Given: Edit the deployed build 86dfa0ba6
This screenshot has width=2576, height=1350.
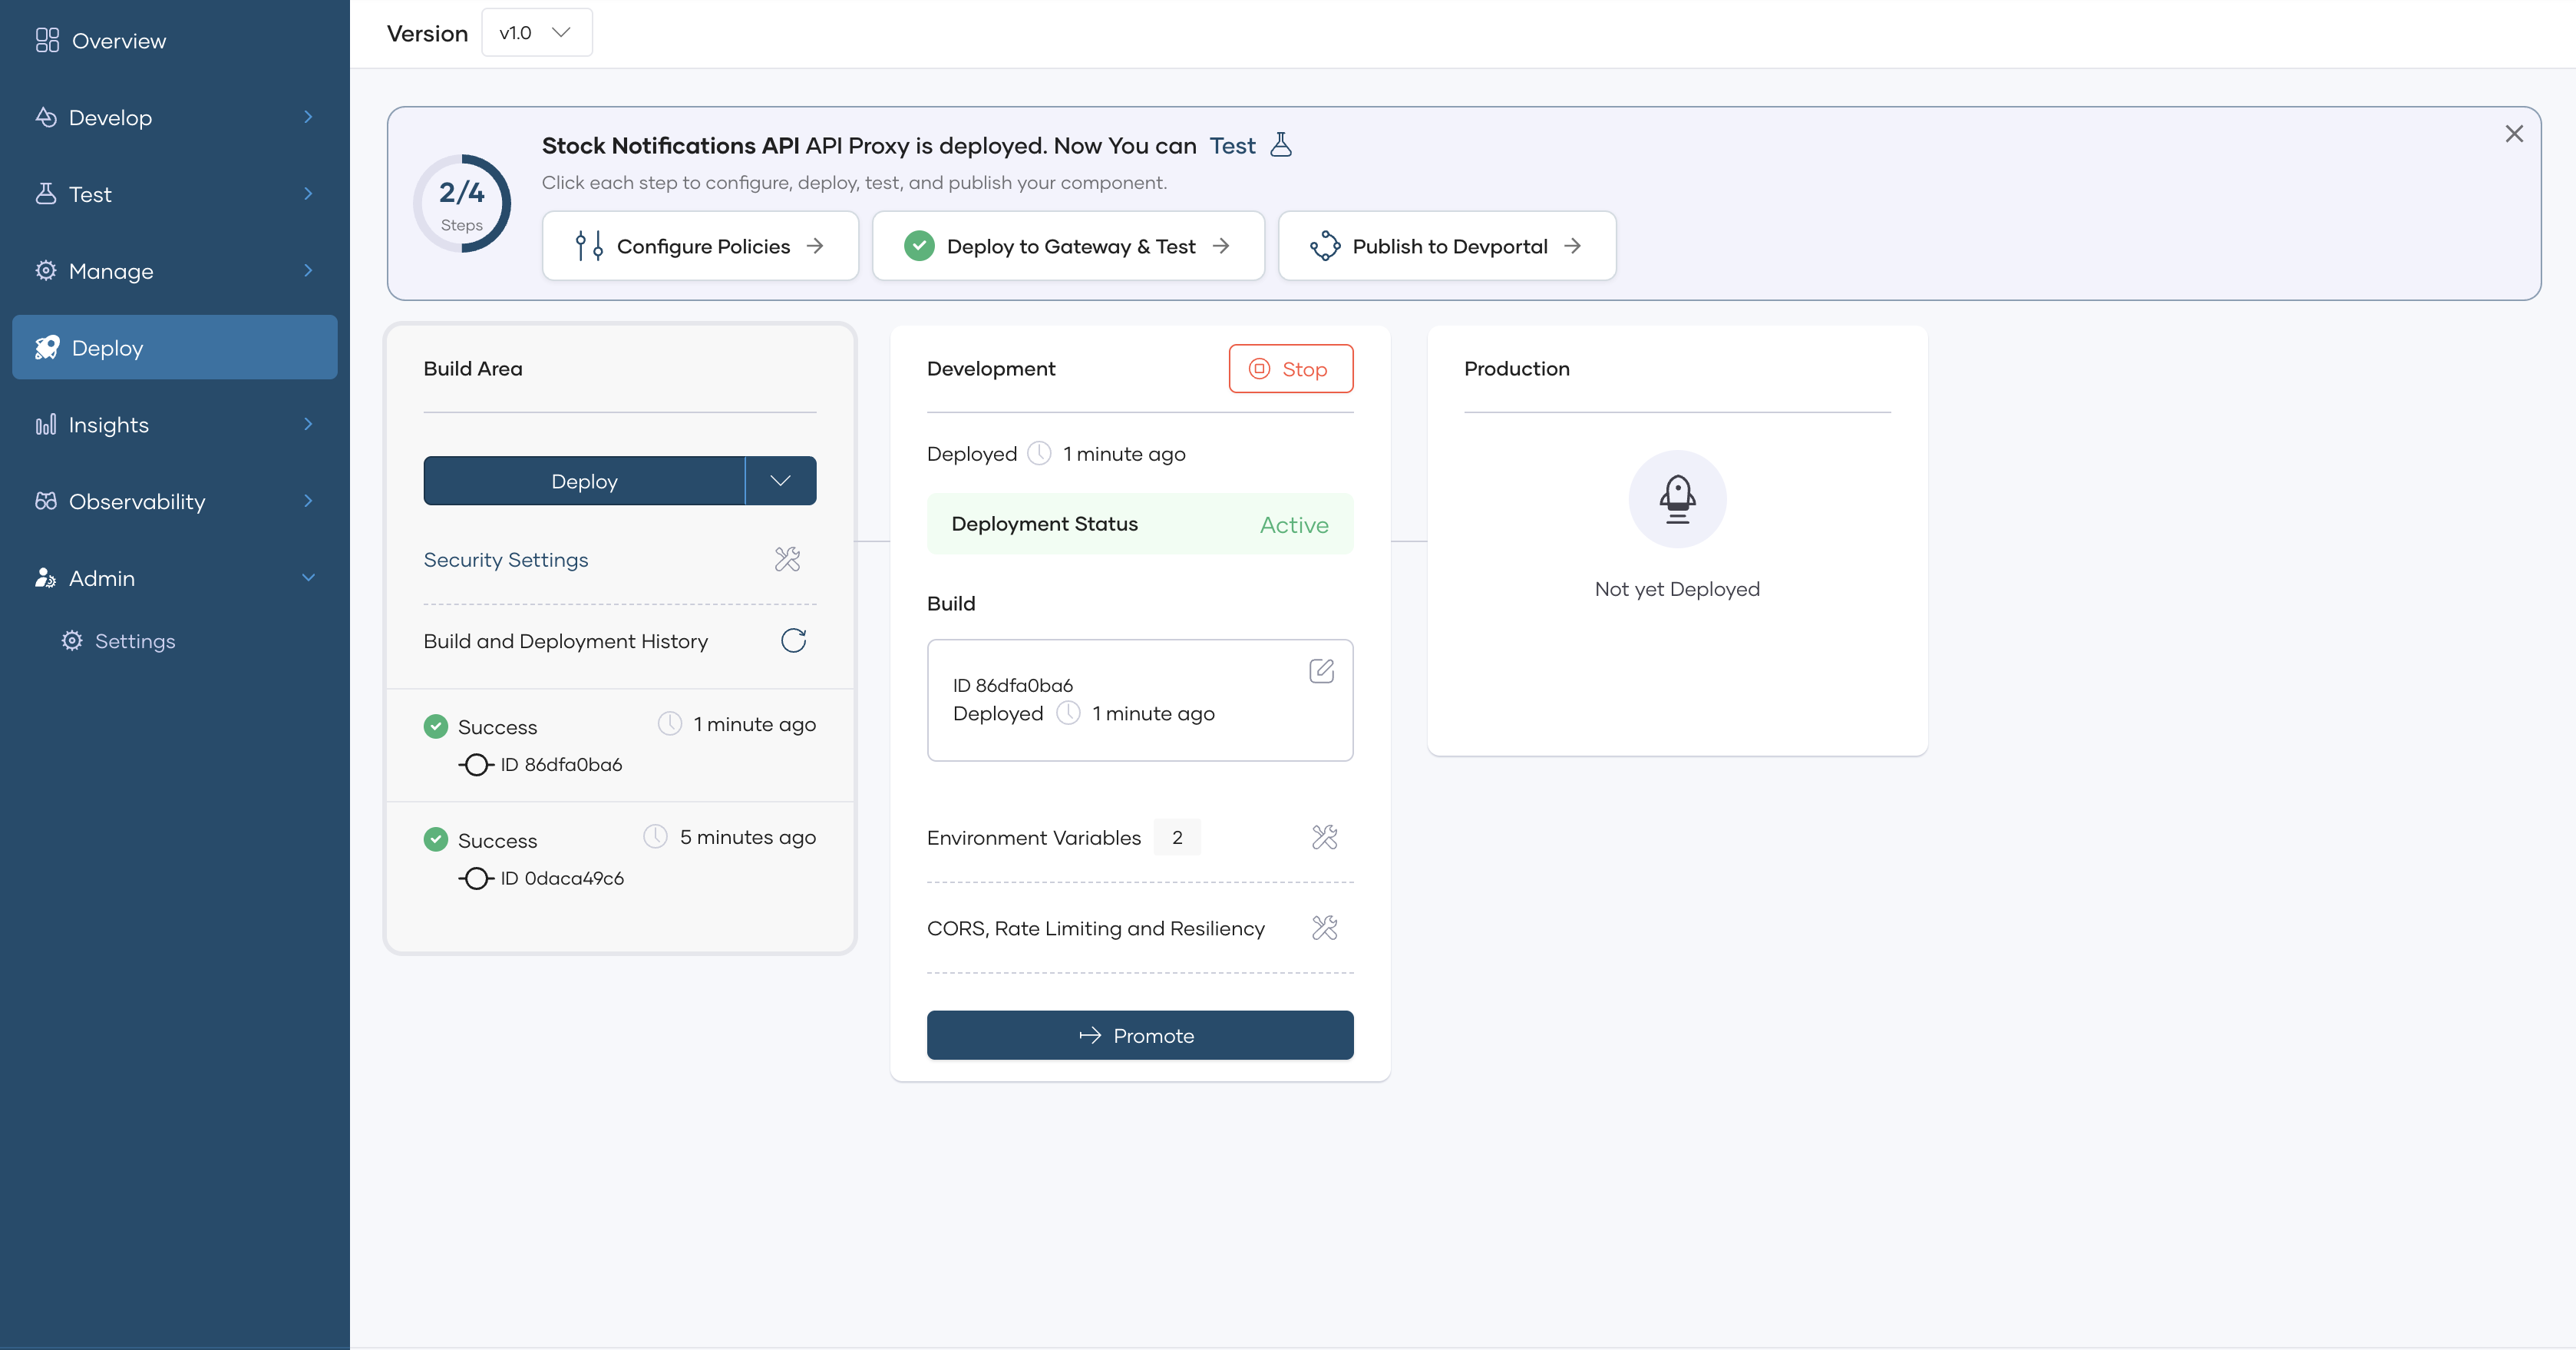Looking at the screenshot, I should point(1321,670).
